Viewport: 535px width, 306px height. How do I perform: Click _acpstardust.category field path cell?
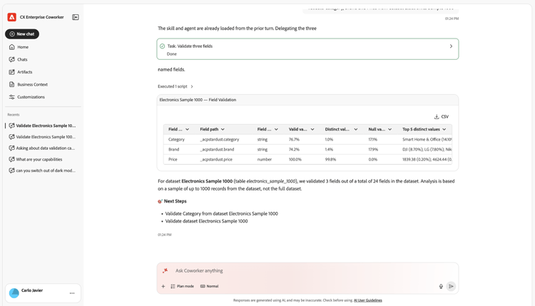pyautogui.click(x=220, y=140)
